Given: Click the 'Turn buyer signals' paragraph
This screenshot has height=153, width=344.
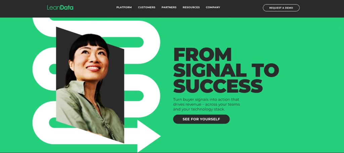Looking at the screenshot, I should (x=207, y=104).
